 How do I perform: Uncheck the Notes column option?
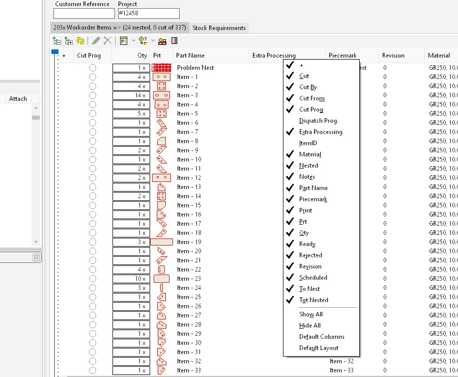pyautogui.click(x=321, y=177)
